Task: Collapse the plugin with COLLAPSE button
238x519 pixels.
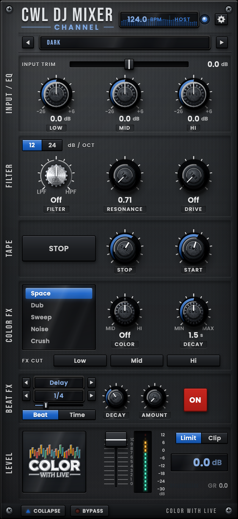Action: pyautogui.click(x=43, y=511)
